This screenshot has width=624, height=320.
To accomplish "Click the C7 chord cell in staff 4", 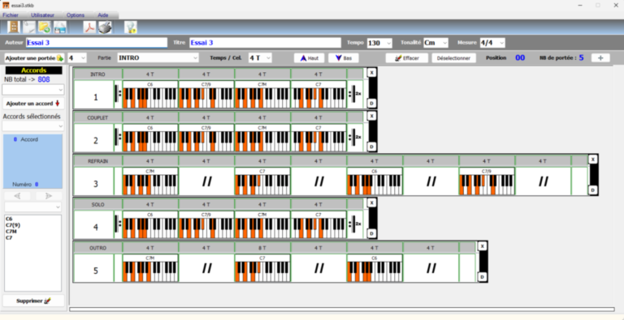I will pos(318,224).
